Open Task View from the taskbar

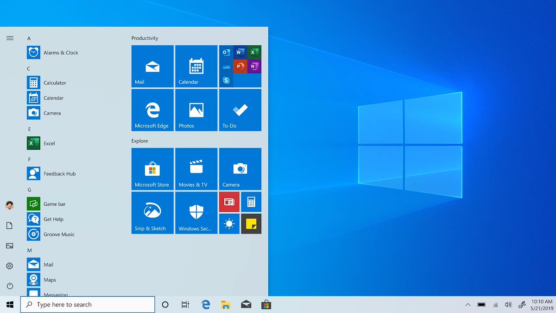click(185, 304)
